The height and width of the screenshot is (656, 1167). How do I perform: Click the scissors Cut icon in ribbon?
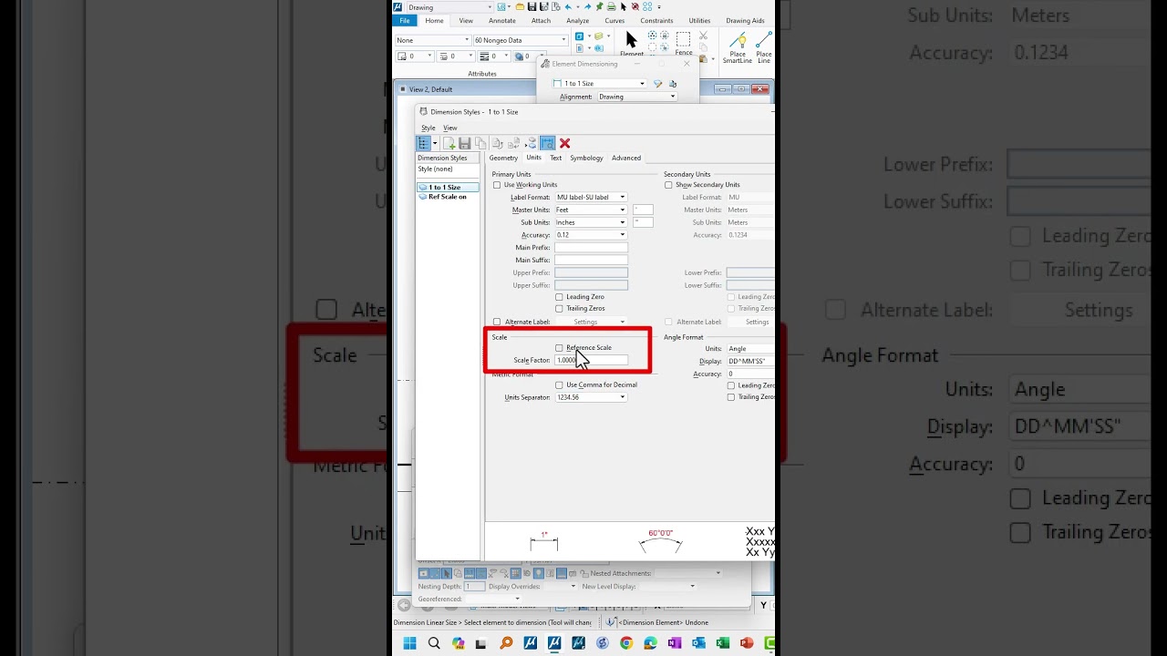703,36
